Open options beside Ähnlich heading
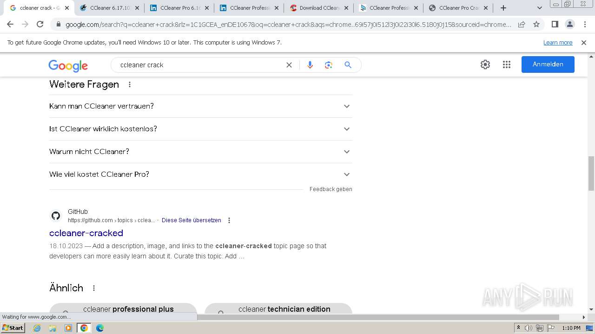Image resolution: width=595 pixels, height=334 pixels. 94,288
